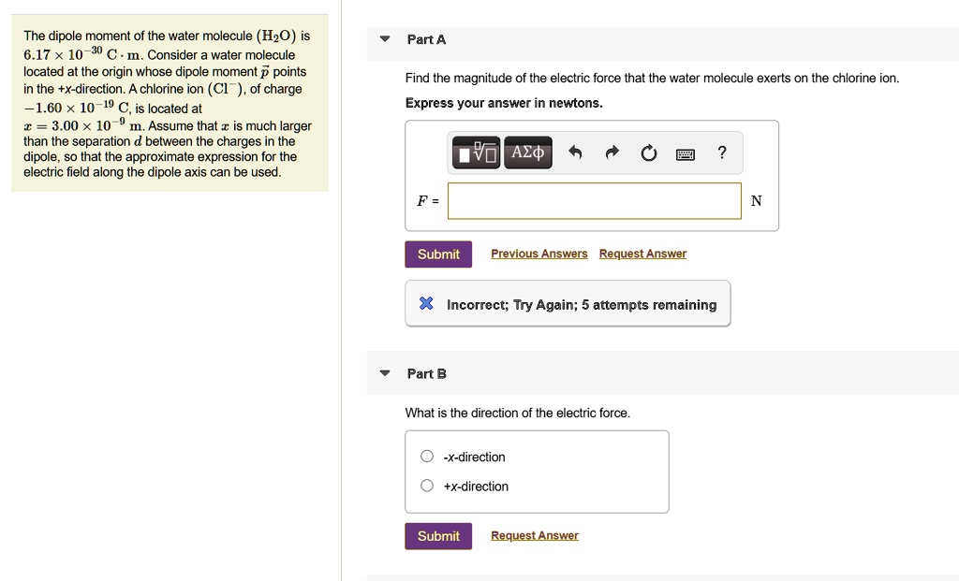The image size is (959, 581).
Task: Click the N unit label beside input
Action: [757, 201]
